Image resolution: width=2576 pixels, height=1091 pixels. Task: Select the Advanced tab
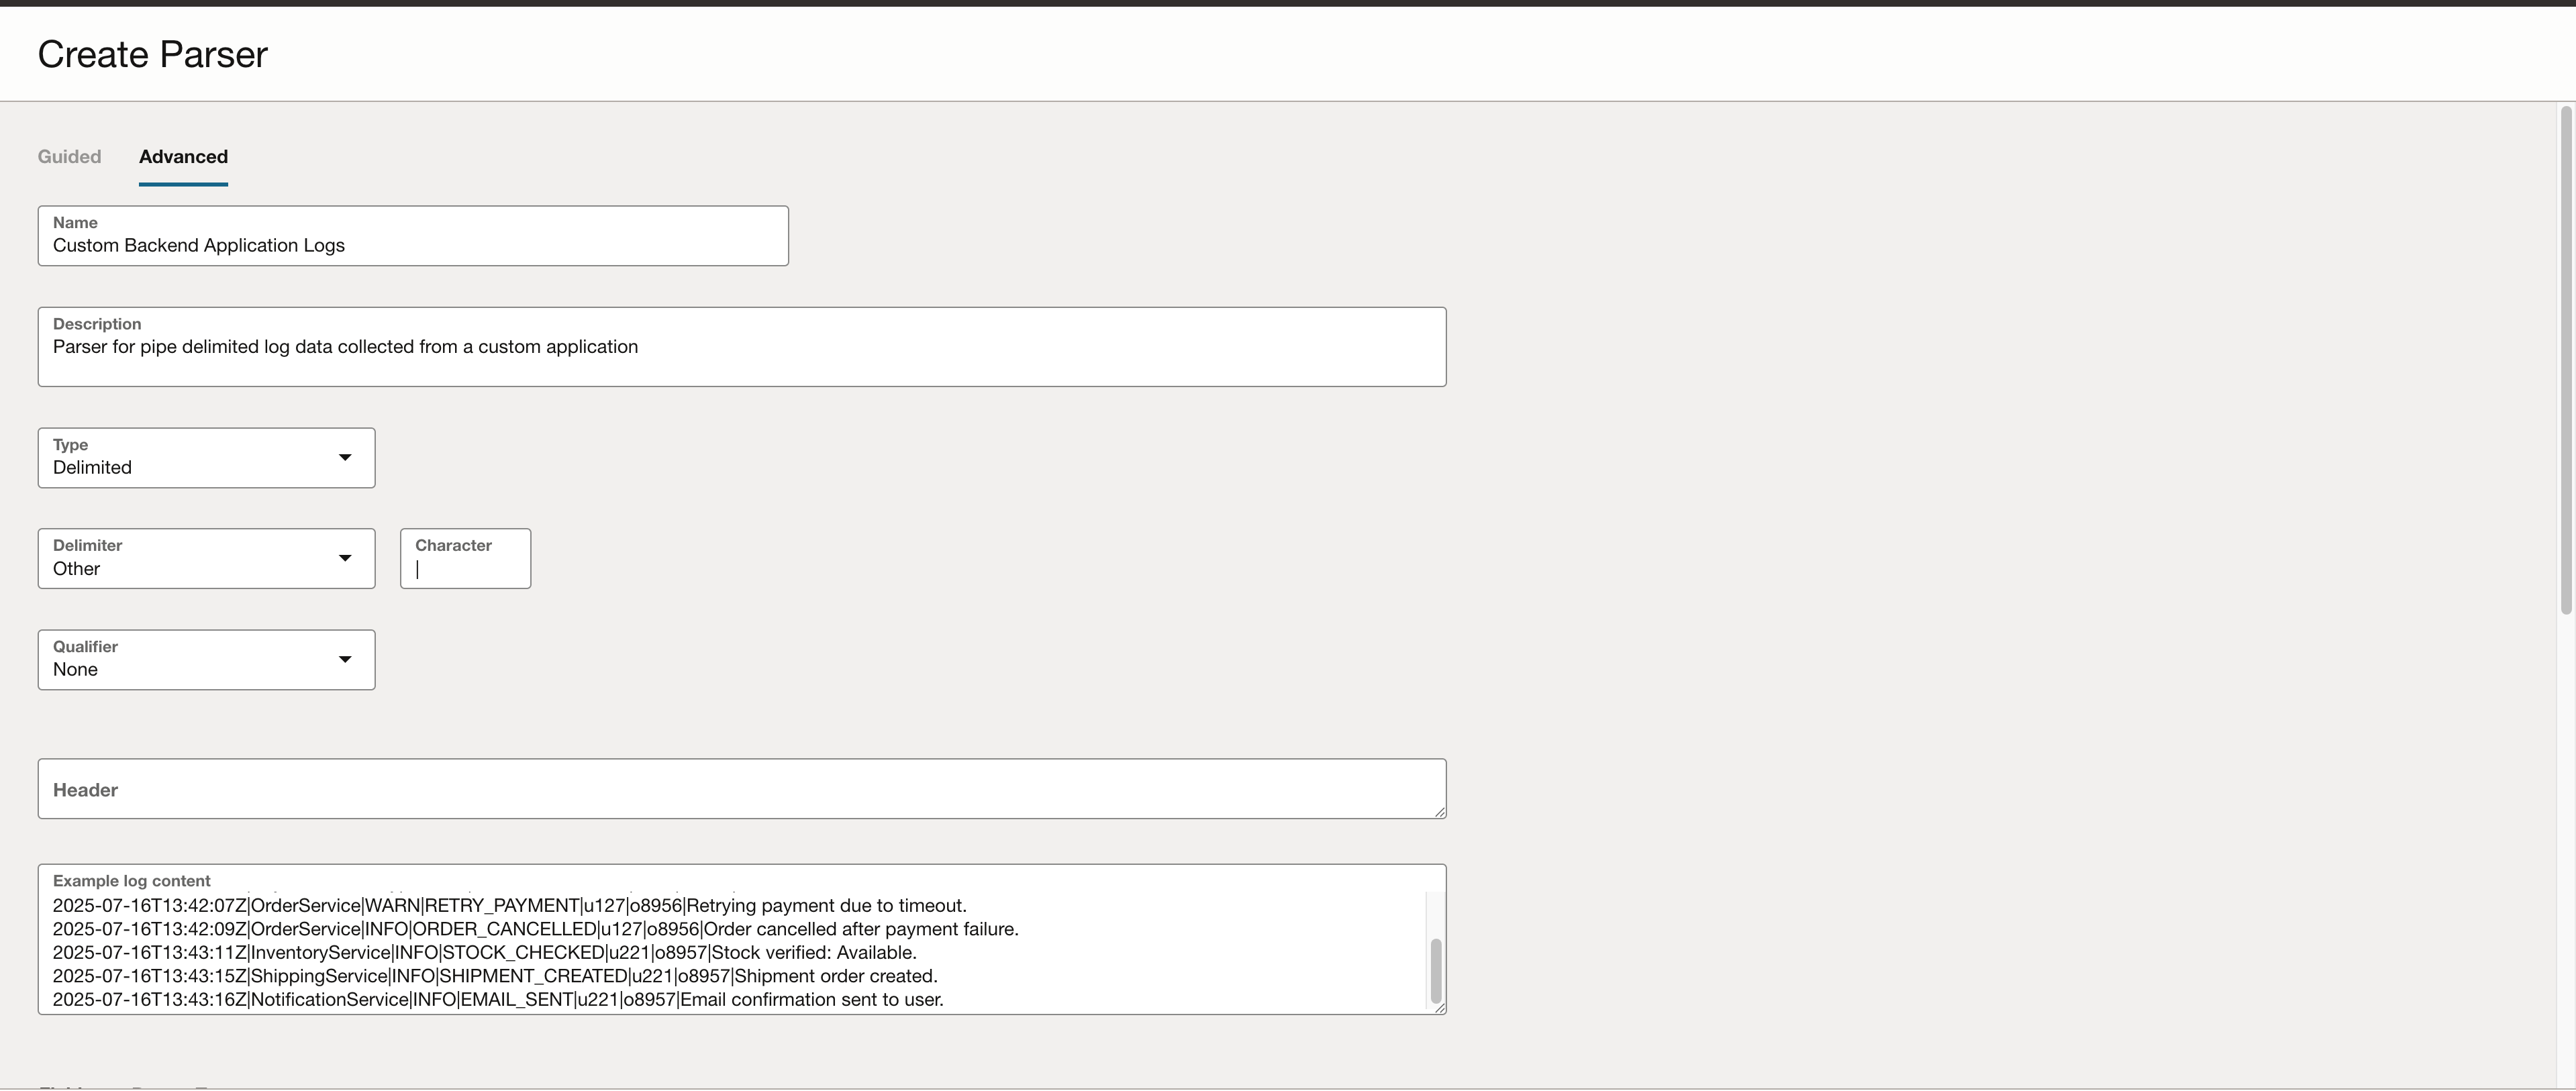[183, 156]
